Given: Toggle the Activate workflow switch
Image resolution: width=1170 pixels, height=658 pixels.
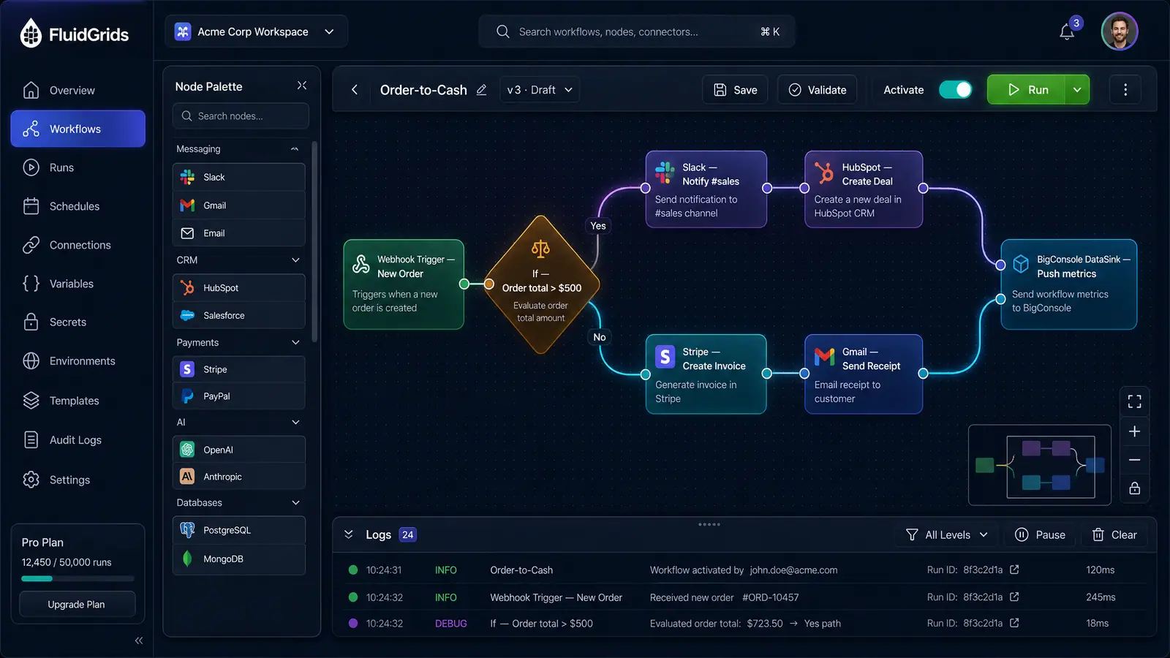Looking at the screenshot, I should tap(955, 90).
